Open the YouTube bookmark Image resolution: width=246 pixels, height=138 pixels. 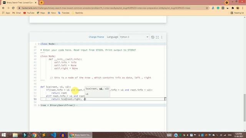29,13
